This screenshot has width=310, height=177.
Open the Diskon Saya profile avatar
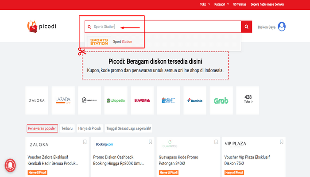click(x=281, y=27)
